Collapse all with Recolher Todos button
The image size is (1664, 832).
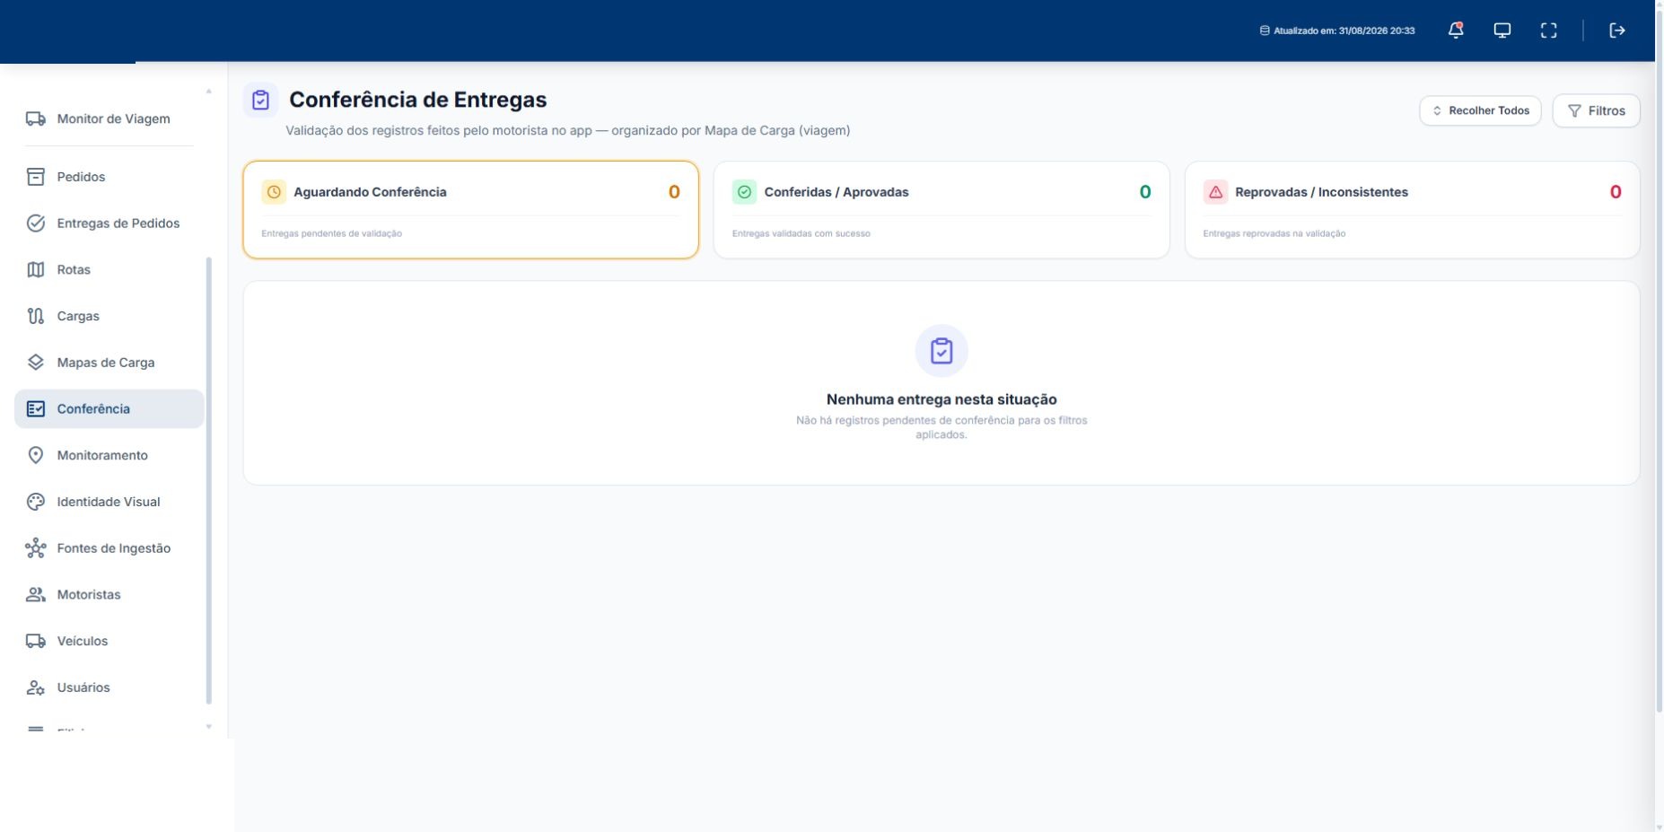(1480, 110)
